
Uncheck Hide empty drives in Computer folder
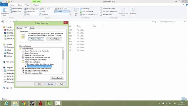(23, 69)
